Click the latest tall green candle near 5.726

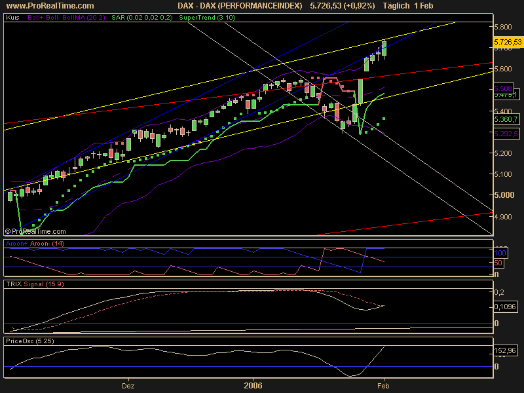[x=384, y=48]
